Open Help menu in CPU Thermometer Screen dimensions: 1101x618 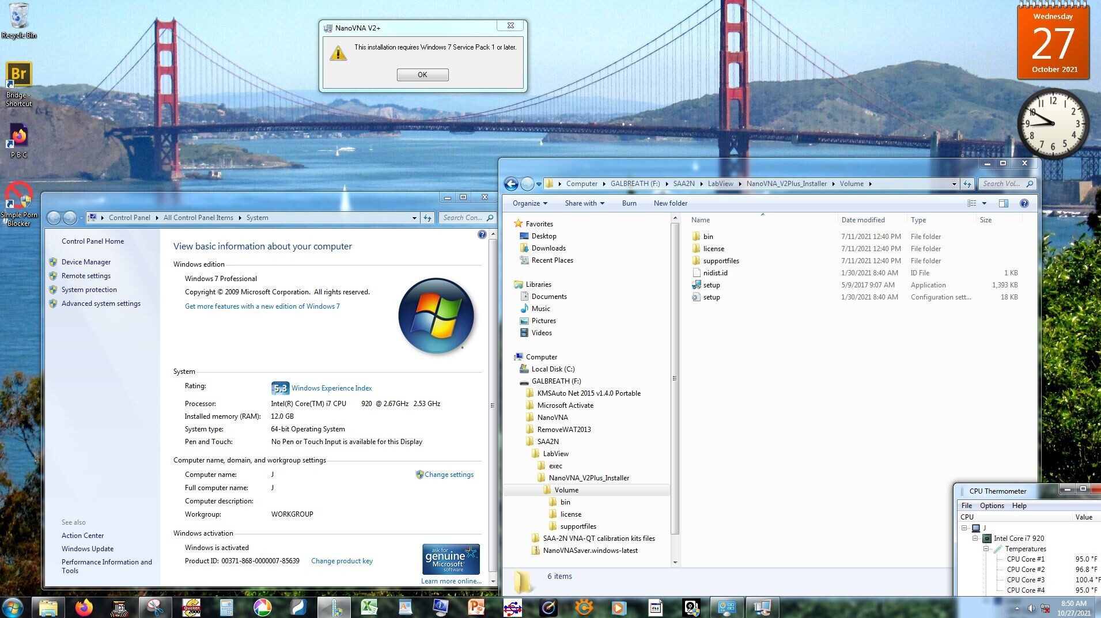[x=1019, y=506]
